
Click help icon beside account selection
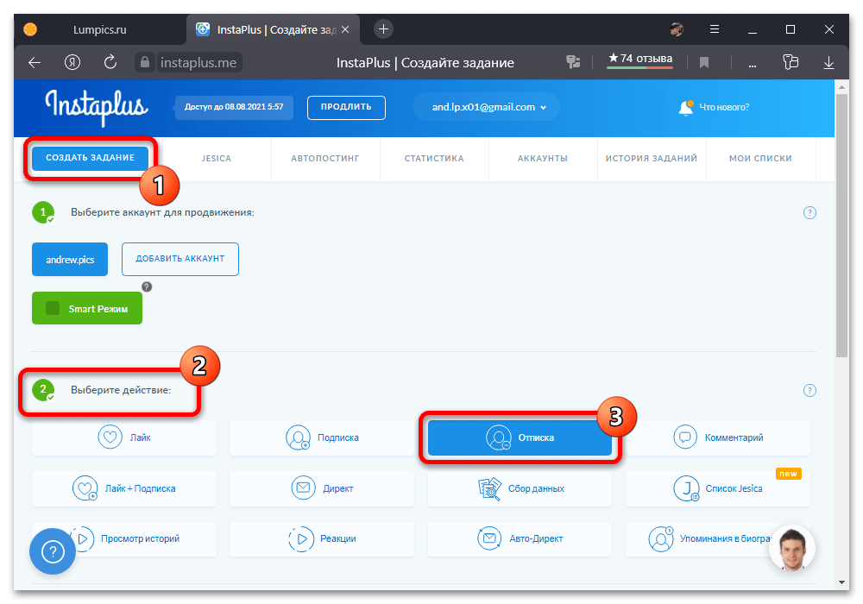809,213
